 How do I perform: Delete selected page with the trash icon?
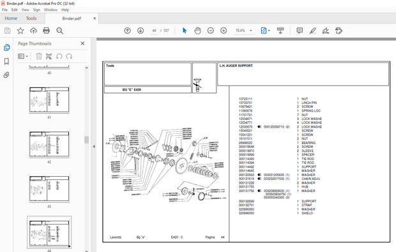click(x=39, y=56)
